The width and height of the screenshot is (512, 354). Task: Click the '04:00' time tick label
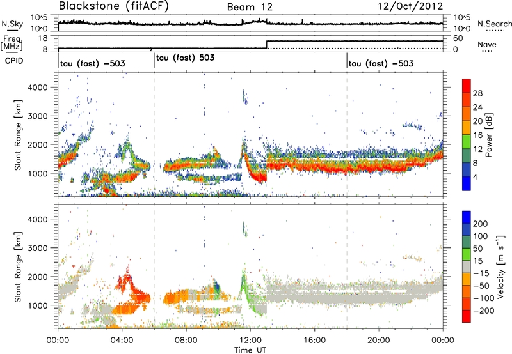coord(122,341)
